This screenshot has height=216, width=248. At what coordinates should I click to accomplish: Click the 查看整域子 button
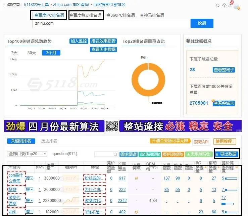tap(224, 70)
